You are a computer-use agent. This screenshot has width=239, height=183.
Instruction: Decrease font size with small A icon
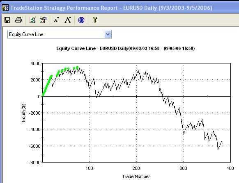tap(56, 20)
